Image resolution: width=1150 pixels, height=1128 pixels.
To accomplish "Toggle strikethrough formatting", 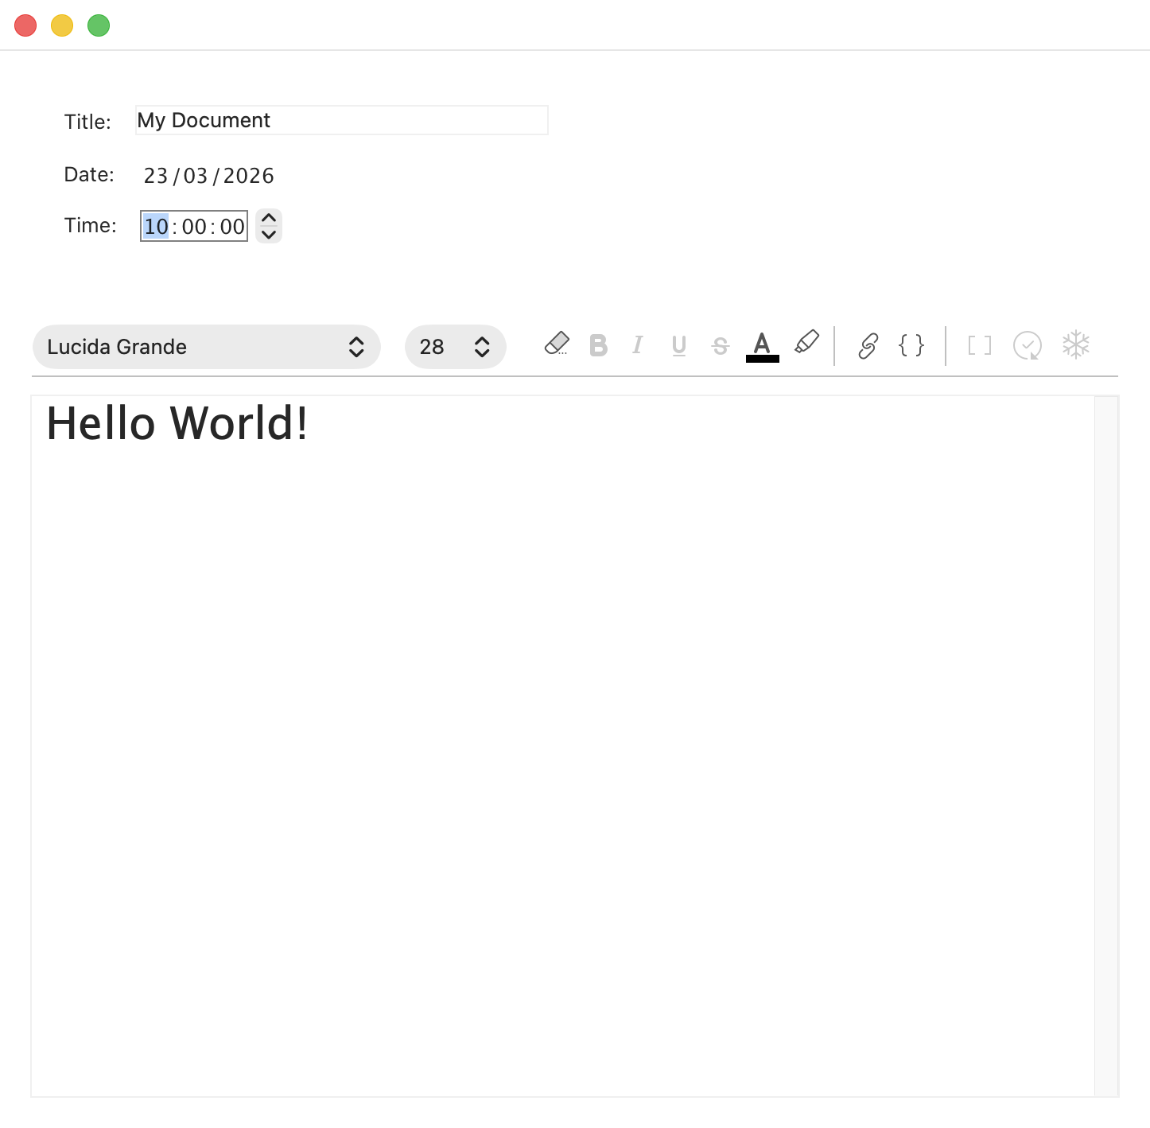I will point(720,344).
